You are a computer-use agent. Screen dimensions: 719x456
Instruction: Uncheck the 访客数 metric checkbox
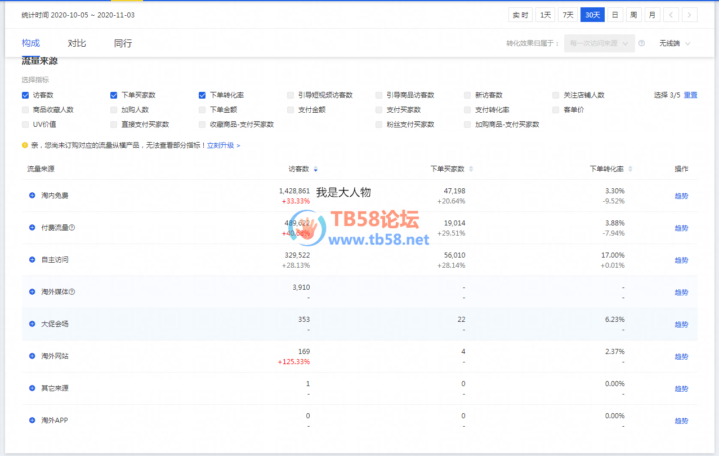coord(25,95)
